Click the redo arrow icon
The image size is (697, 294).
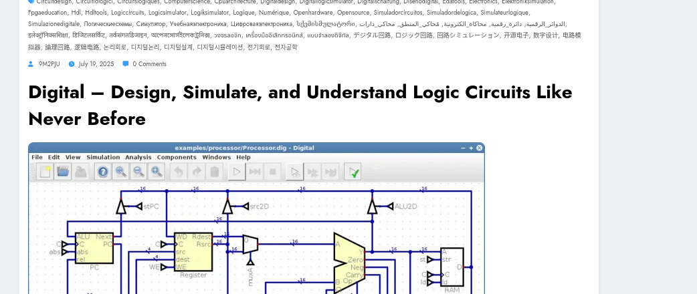coord(196,172)
